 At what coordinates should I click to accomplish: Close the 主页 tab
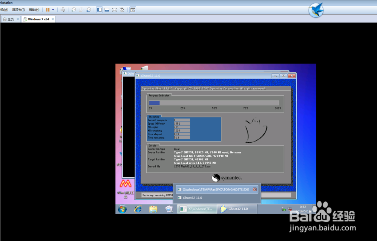click(x=18, y=19)
